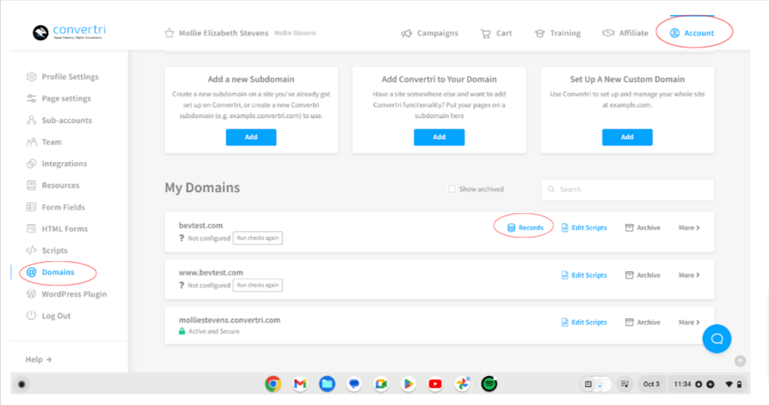
Task: Open Records for bevtest.com
Action: (525, 227)
